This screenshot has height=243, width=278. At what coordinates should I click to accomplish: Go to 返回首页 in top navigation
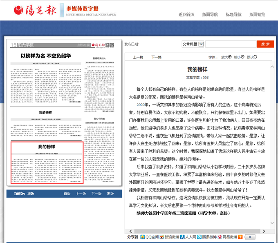(x=186, y=15)
